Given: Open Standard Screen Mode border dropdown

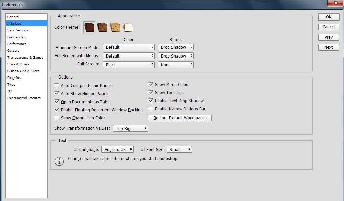Looking at the screenshot, I should [176, 47].
